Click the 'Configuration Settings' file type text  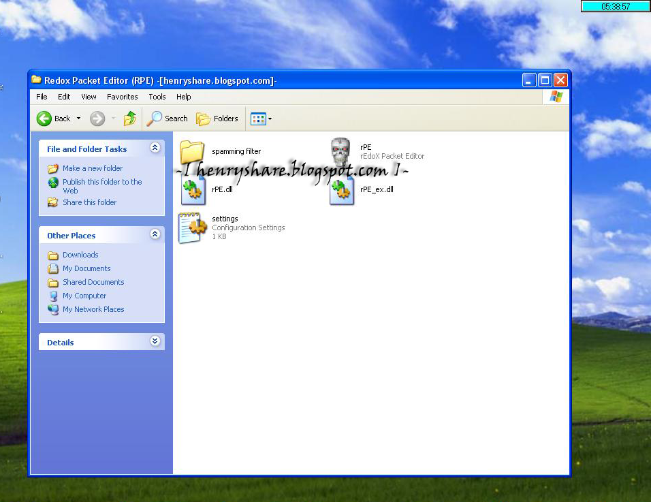point(249,228)
